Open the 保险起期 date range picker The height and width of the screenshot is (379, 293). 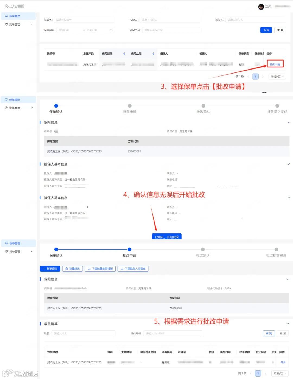pos(85,30)
